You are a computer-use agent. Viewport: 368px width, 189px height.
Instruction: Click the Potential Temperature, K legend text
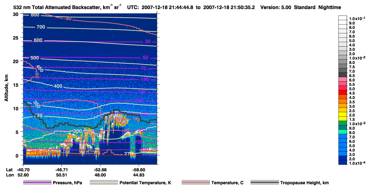145,183
